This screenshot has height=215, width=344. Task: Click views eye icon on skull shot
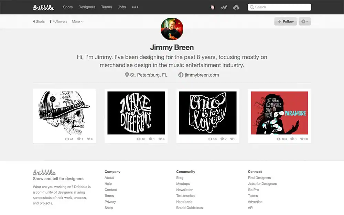pyautogui.click(x=67, y=139)
